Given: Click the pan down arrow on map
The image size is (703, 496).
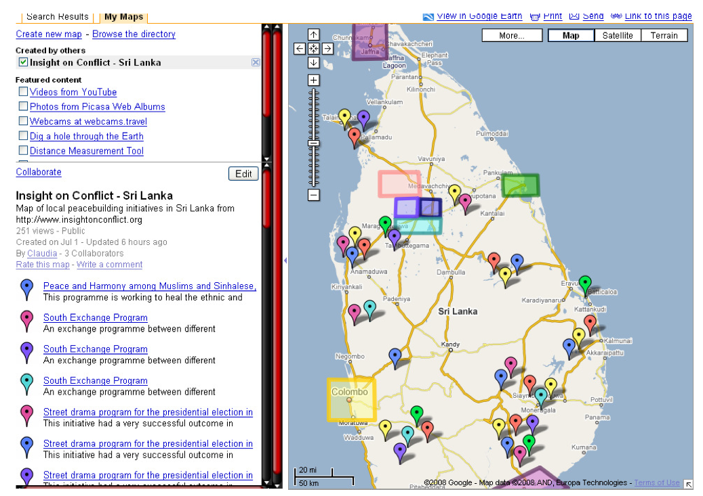Looking at the screenshot, I should tap(313, 62).
